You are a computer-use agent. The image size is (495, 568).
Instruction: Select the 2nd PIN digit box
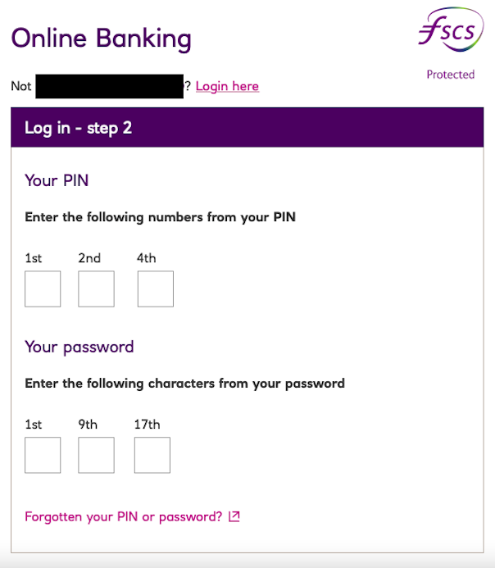pyautogui.click(x=96, y=289)
